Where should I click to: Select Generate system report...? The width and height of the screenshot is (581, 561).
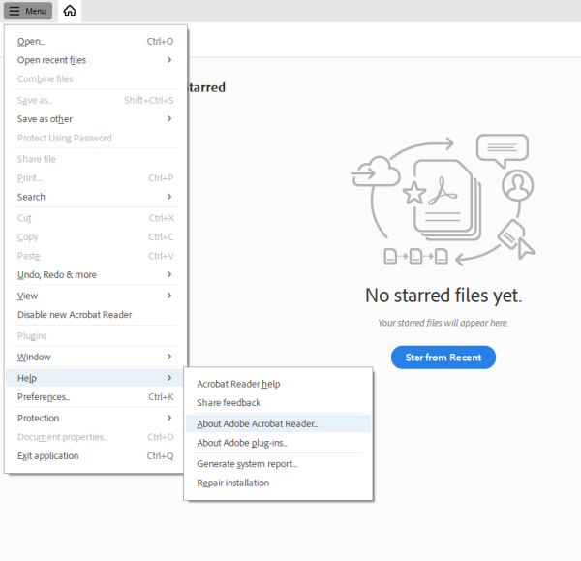[x=278, y=464]
